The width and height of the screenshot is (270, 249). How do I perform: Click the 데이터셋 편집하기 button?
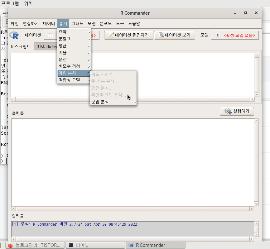129,35
